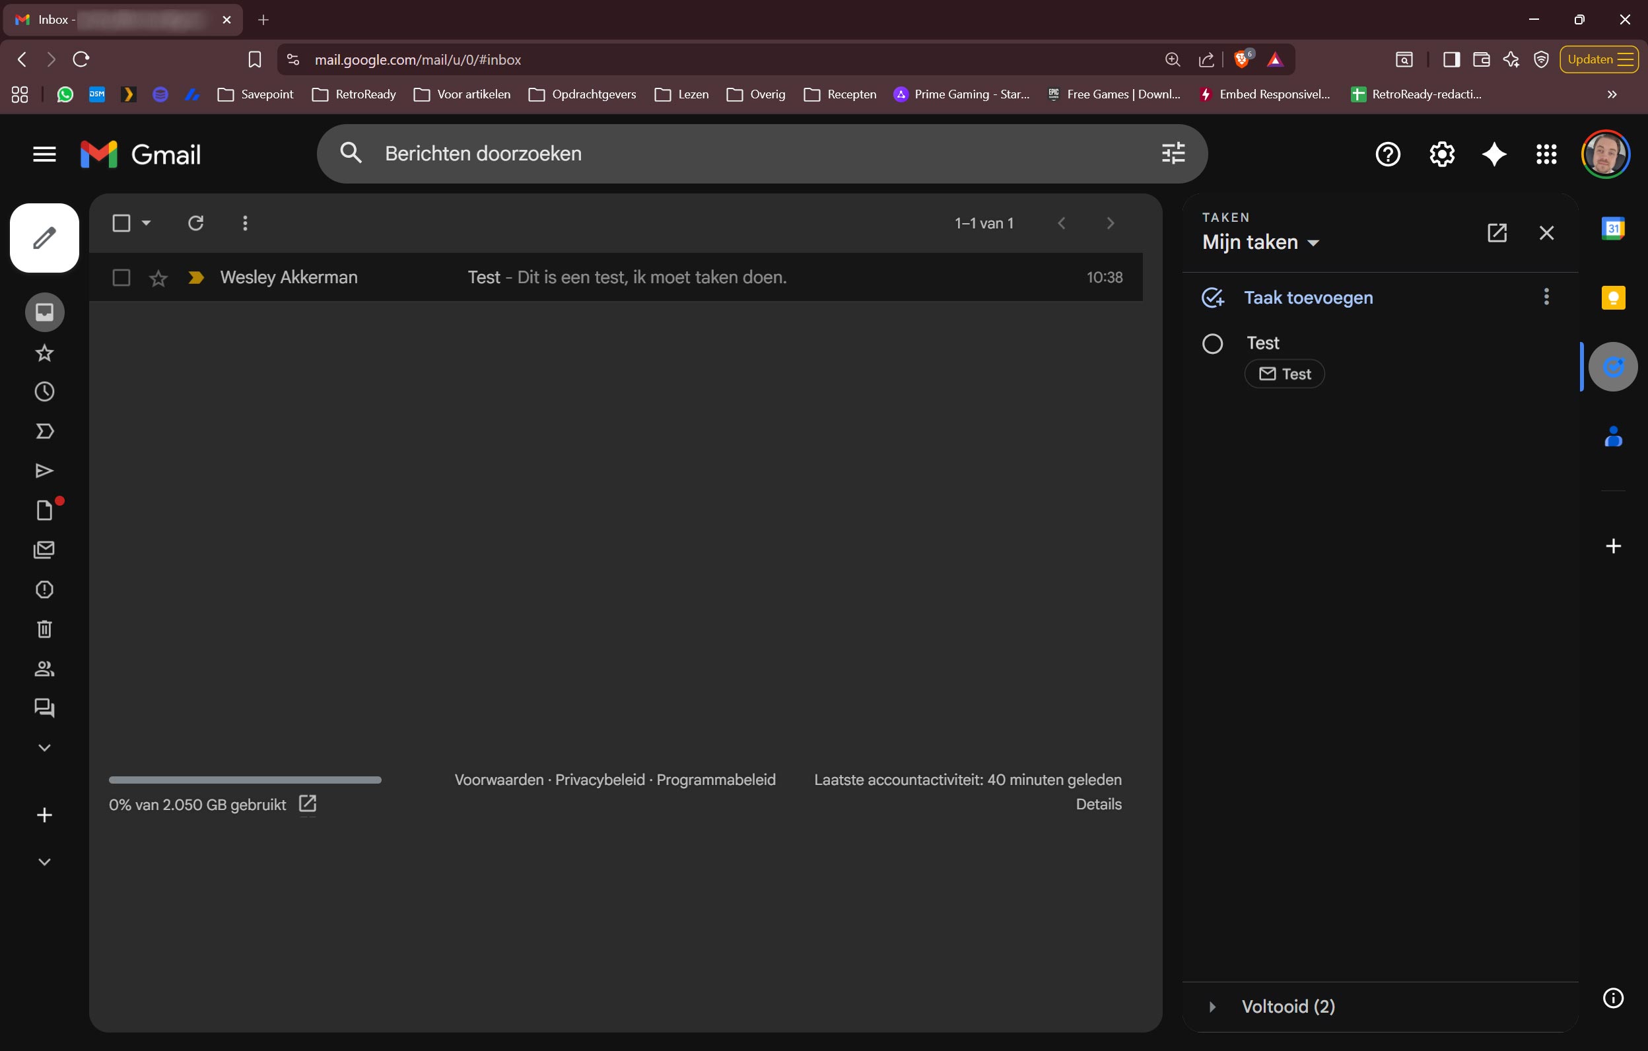Open Sent mail arrow icon in sidebar
This screenshot has height=1051, width=1648.
click(44, 471)
